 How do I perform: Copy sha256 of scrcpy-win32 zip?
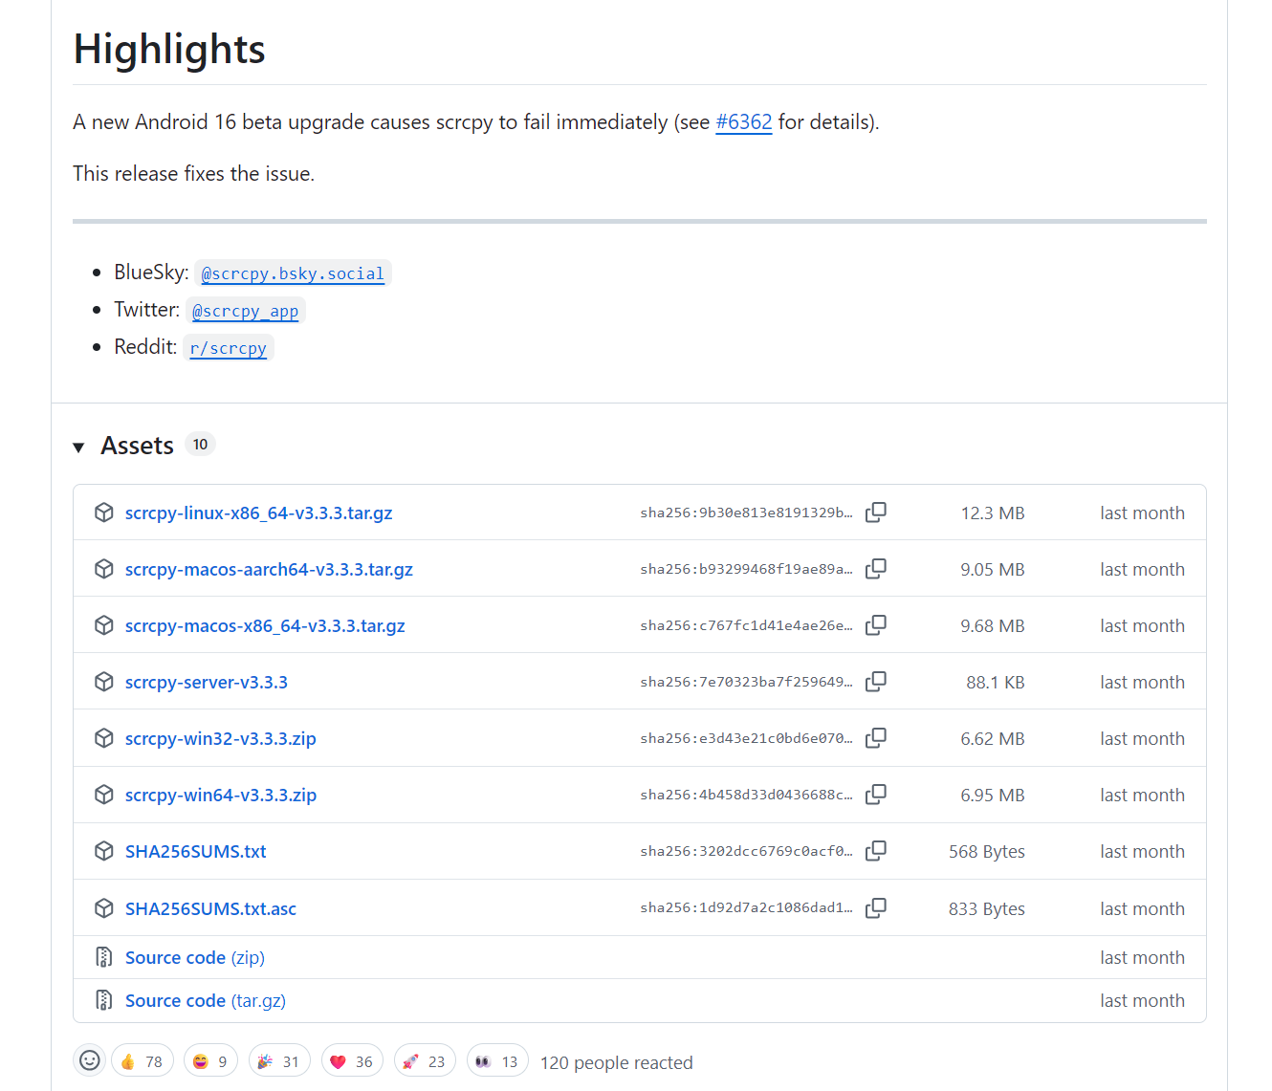(x=876, y=738)
